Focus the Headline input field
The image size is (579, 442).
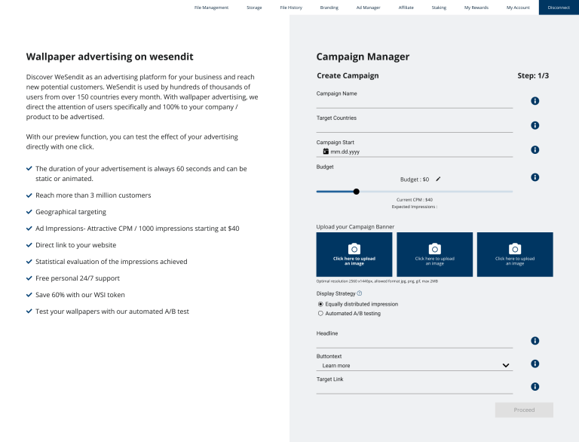pos(415,342)
